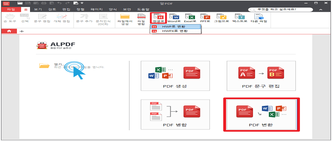Viewport: 332px width, 141px height.
Task: Switch to the 도움말 ribbon tab
Action: click(x=143, y=9)
